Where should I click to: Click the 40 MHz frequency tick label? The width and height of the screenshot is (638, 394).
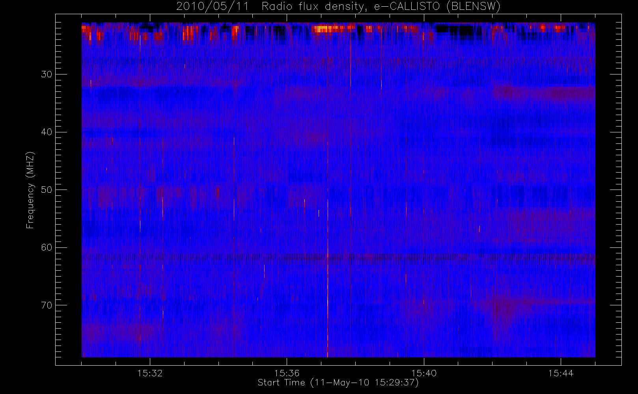click(x=47, y=132)
